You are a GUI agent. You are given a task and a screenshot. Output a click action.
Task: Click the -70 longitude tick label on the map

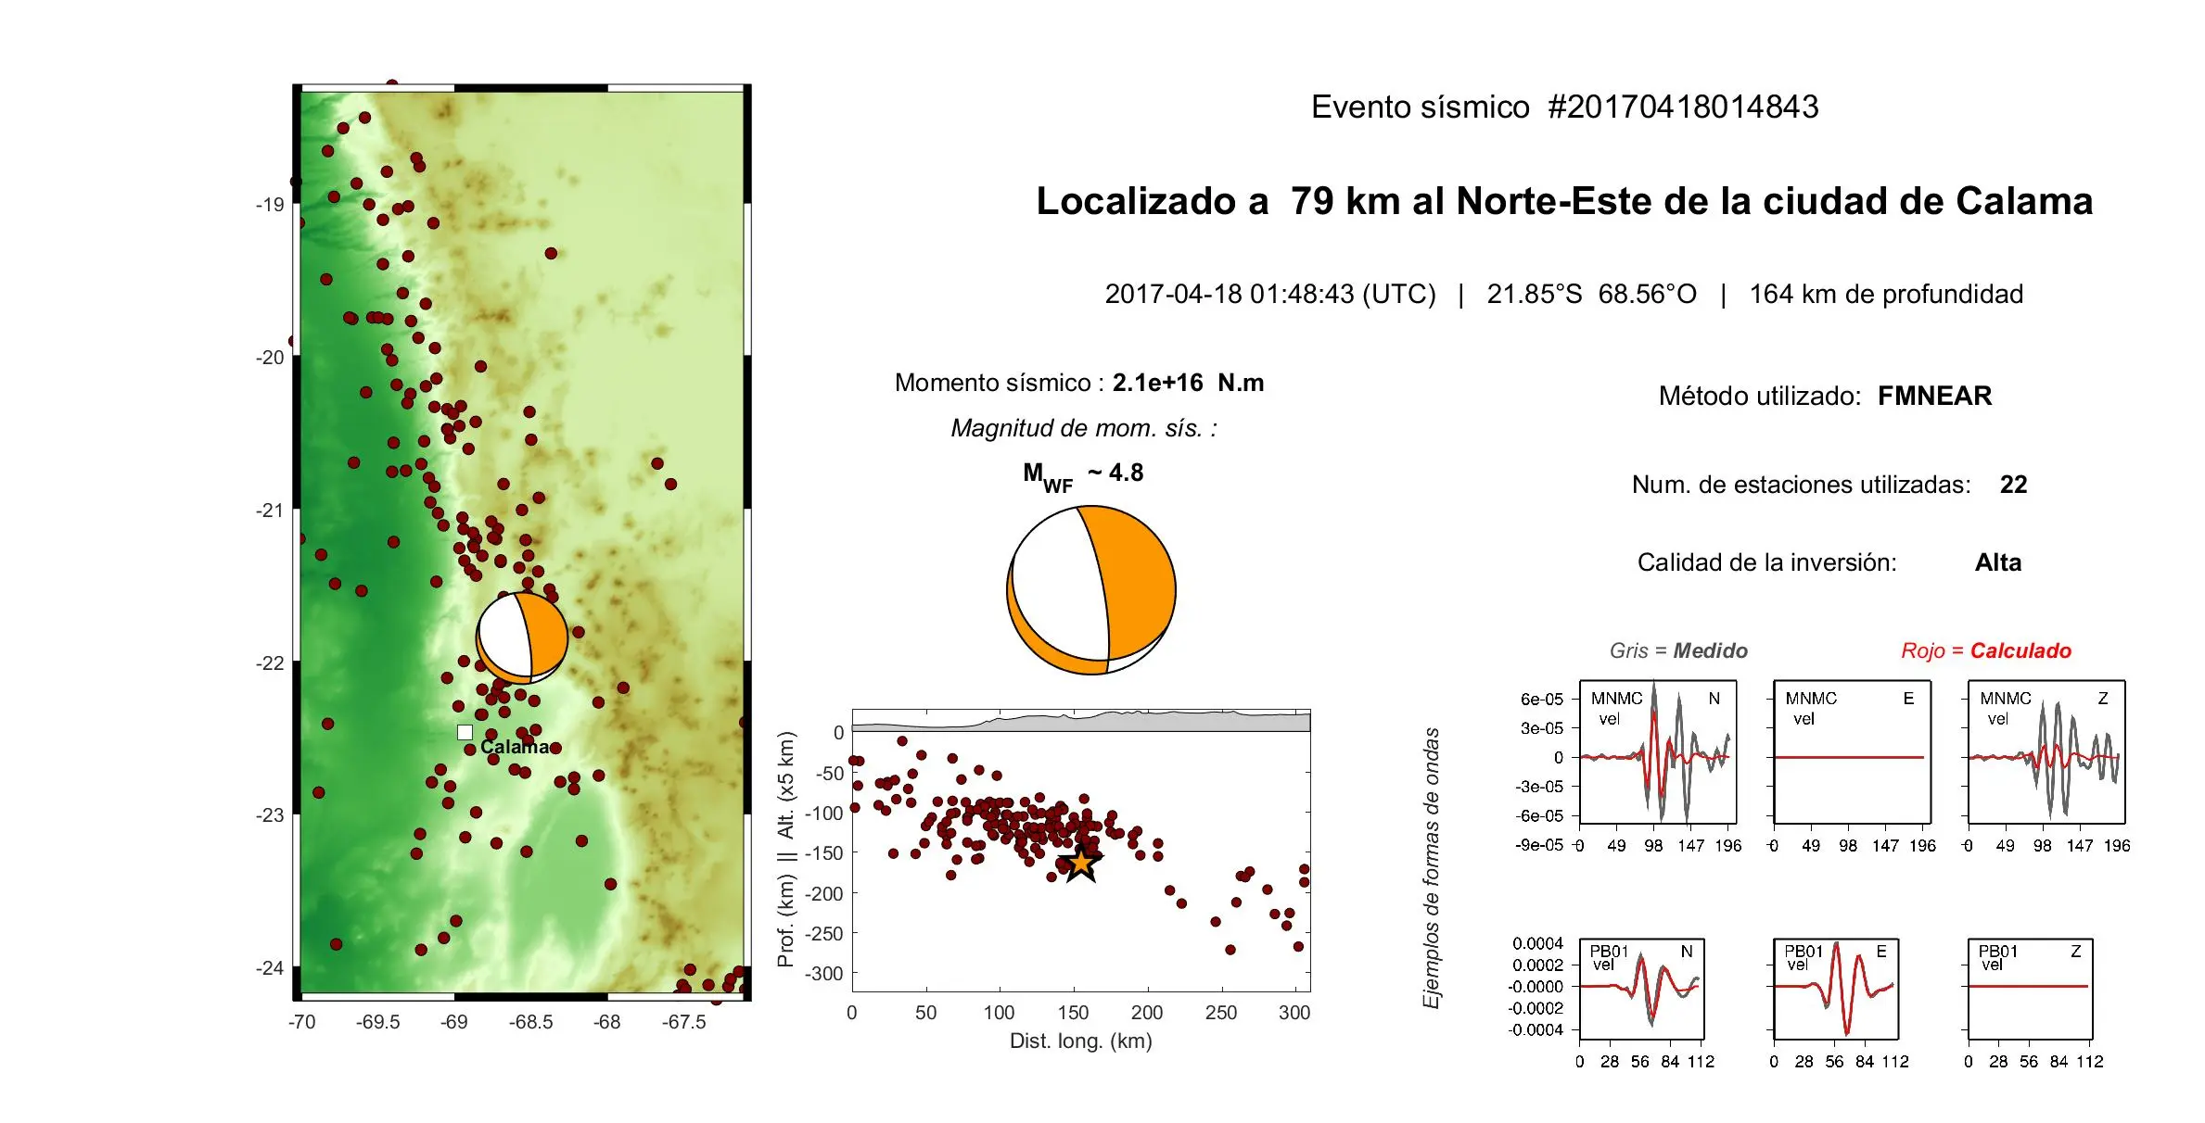[x=301, y=1022]
